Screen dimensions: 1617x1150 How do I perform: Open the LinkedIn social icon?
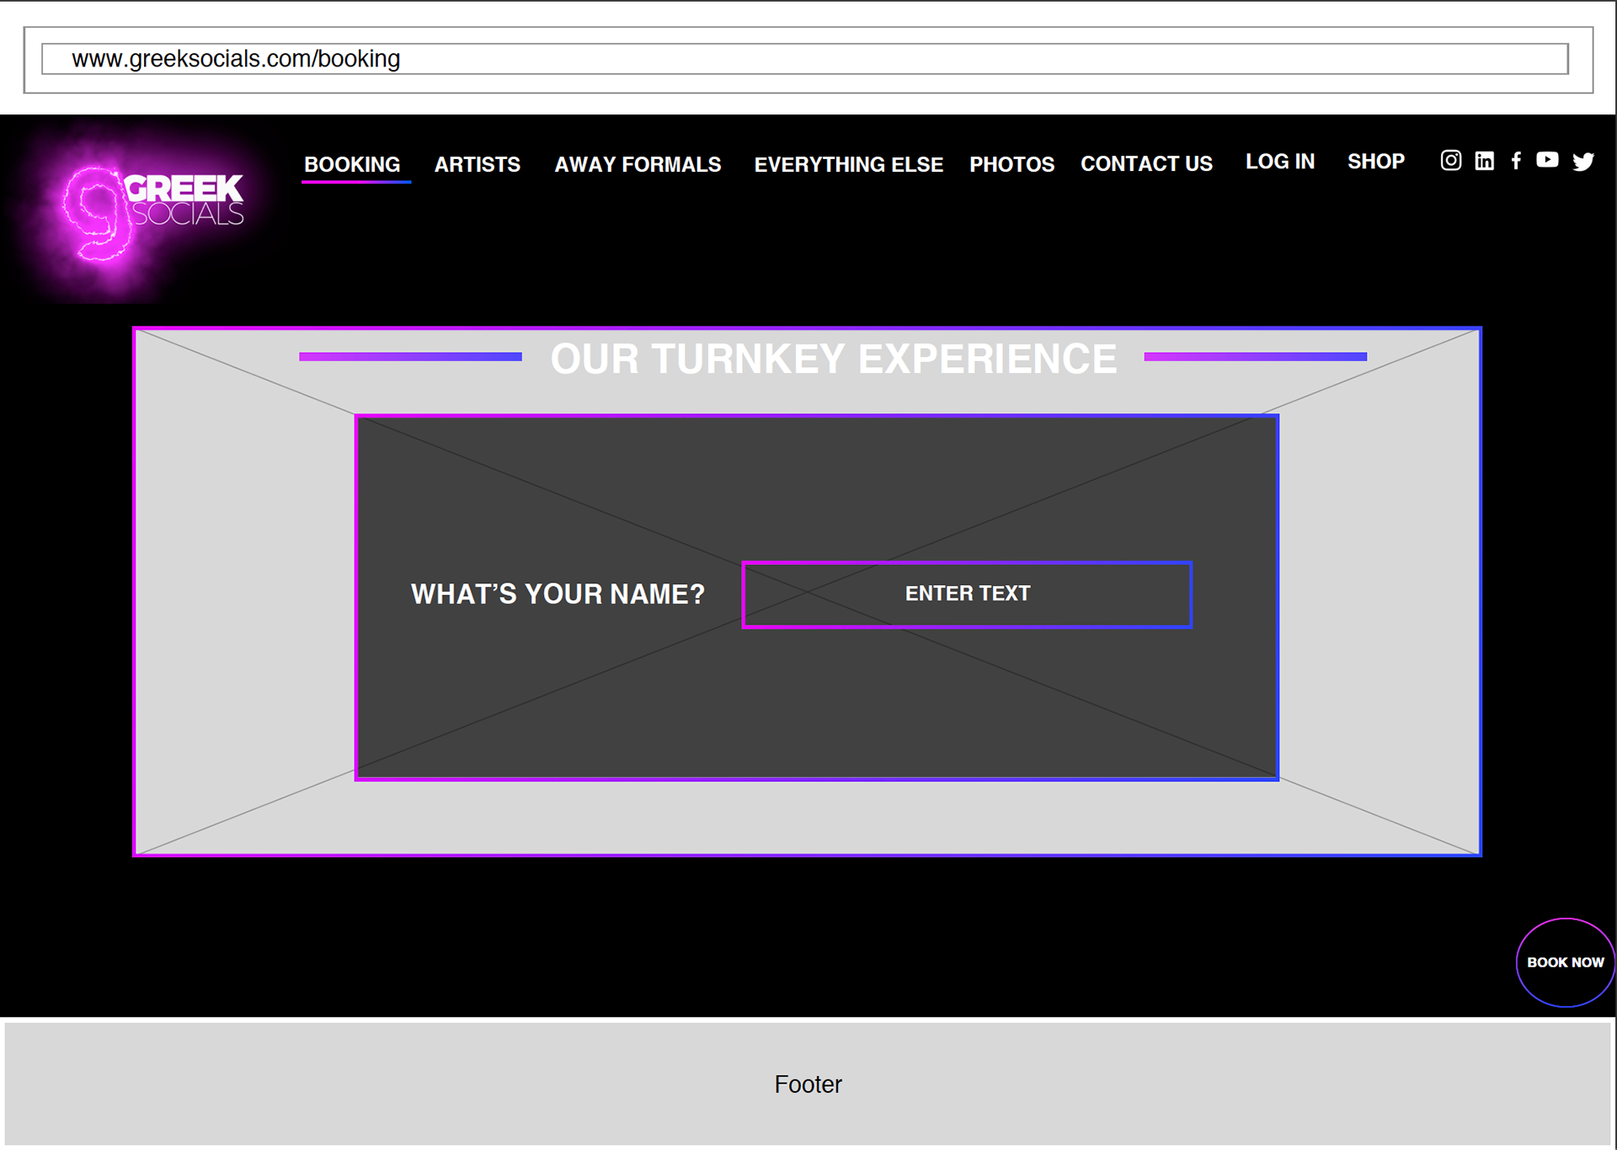click(x=1484, y=161)
